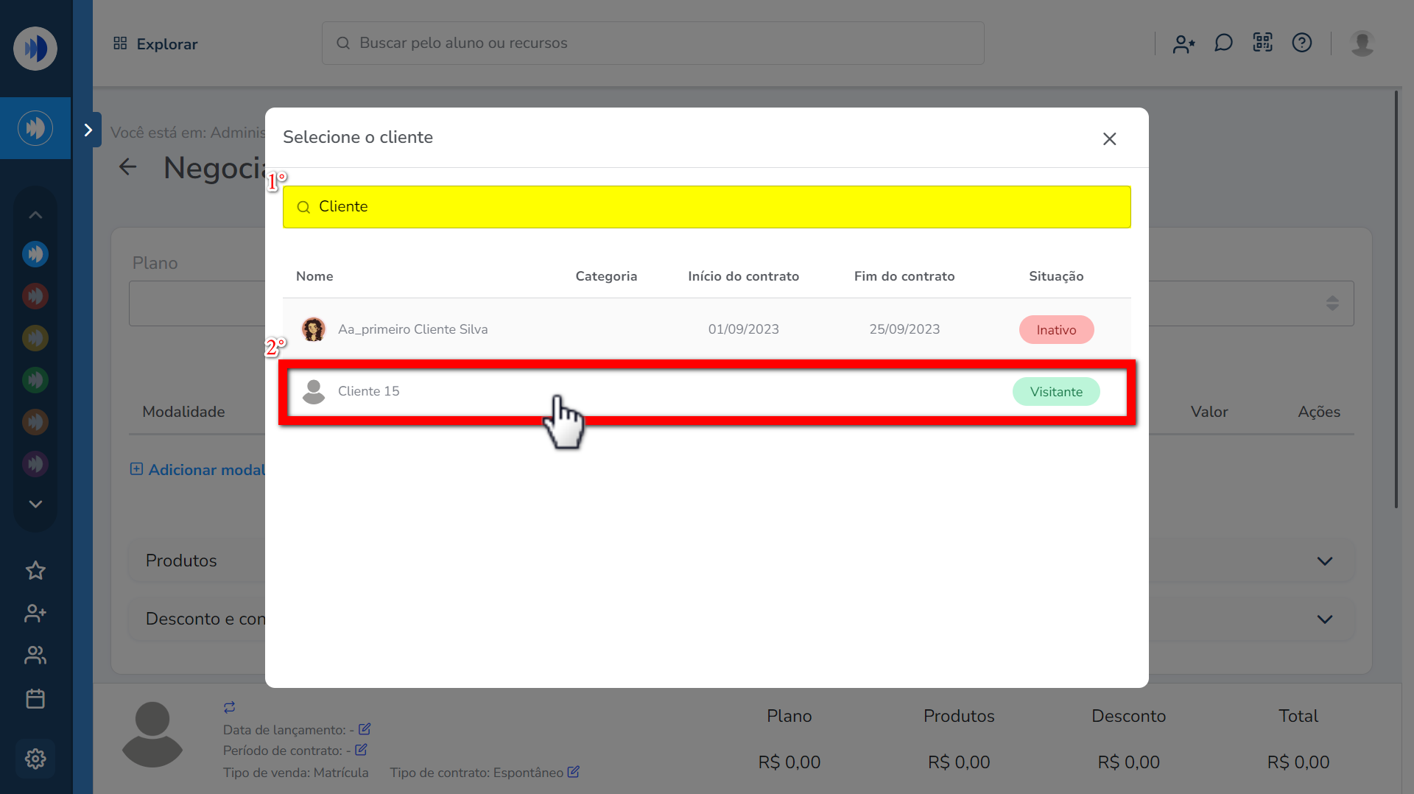Click the people group icon in sidebar
1414x794 pixels.
pos(35,656)
